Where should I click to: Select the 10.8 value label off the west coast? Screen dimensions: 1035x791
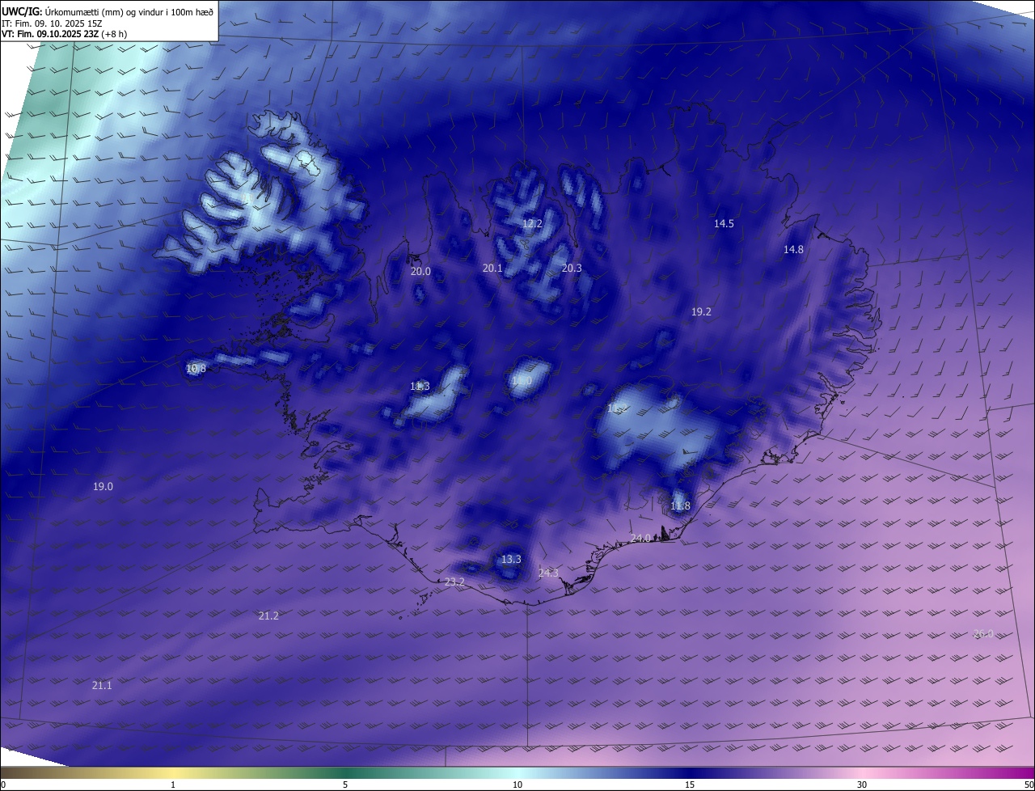click(x=196, y=368)
